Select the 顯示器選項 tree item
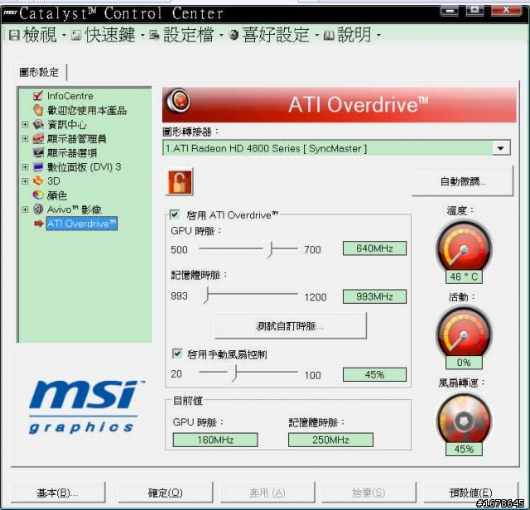The height and width of the screenshot is (510, 530). pos(72,153)
